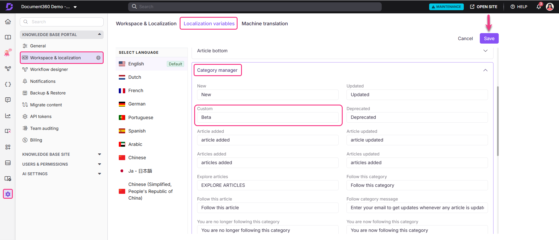This screenshot has height=240, width=559.
Task: Click the Backup & Restore icon
Action: point(25,93)
